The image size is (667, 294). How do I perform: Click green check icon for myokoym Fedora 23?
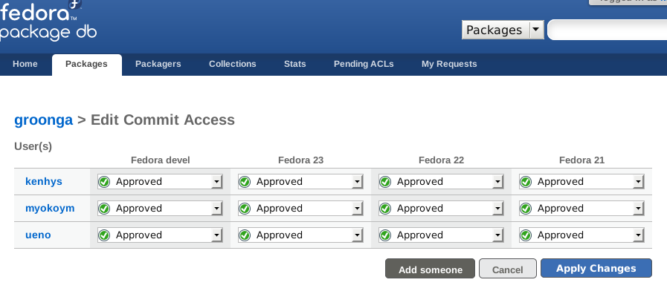(245, 209)
